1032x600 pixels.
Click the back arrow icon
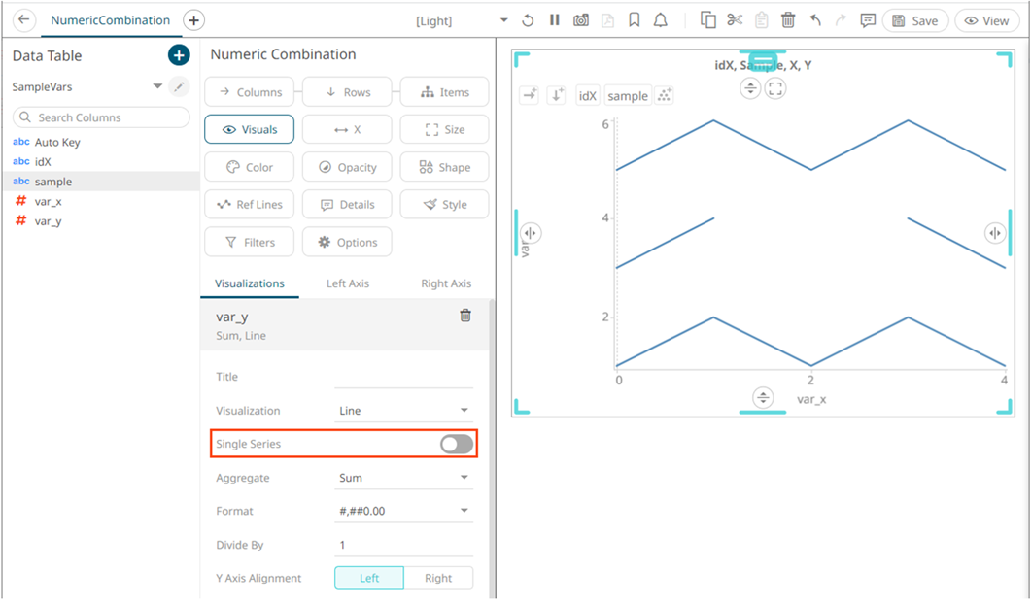click(23, 19)
